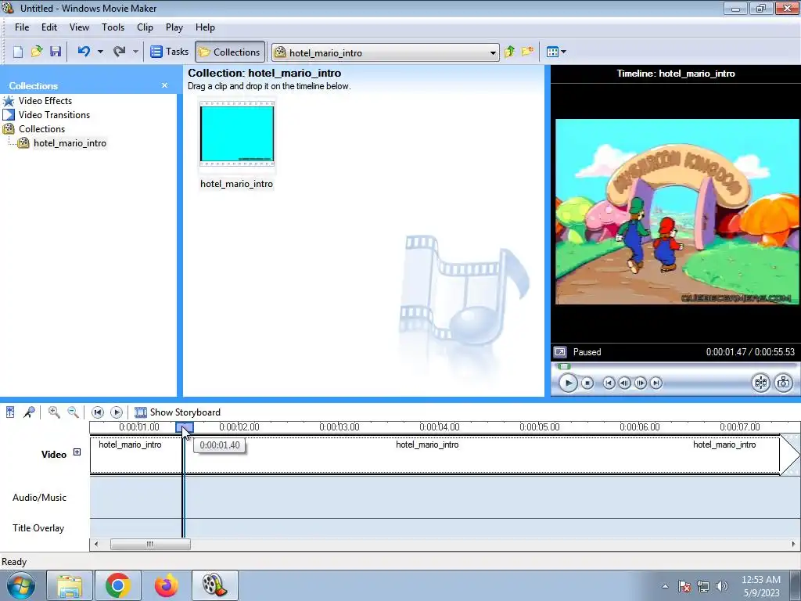Redo the last undone action
The height and width of the screenshot is (601, 801).
point(119,52)
